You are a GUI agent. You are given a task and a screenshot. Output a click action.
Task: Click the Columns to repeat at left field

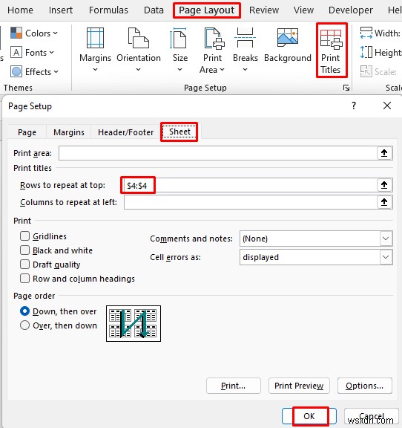pyautogui.click(x=251, y=202)
